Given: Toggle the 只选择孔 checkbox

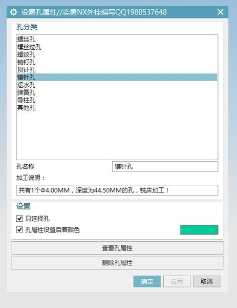Looking at the screenshot, I should 19,218.
